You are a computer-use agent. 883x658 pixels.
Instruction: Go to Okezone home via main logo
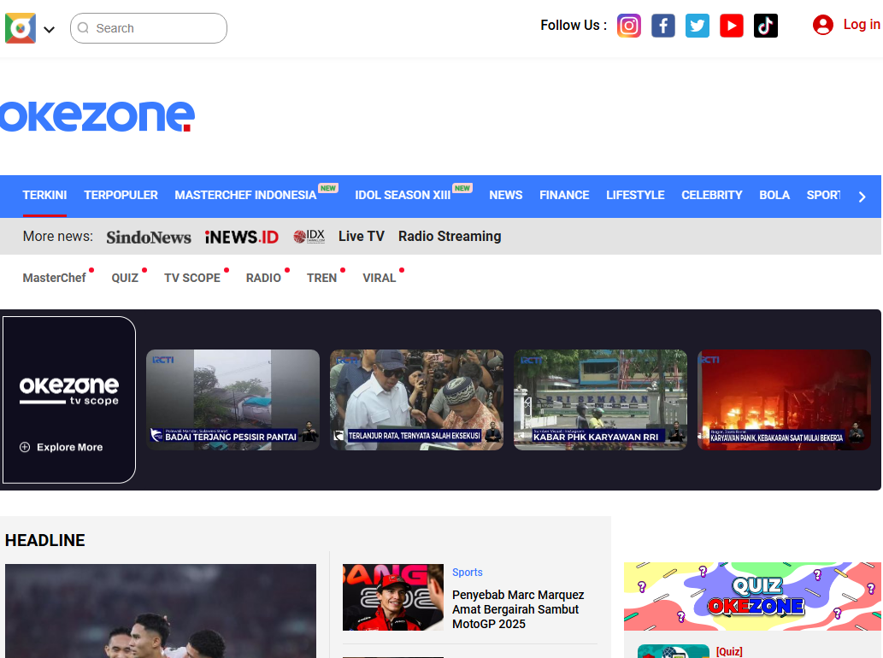pyautogui.click(x=97, y=116)
